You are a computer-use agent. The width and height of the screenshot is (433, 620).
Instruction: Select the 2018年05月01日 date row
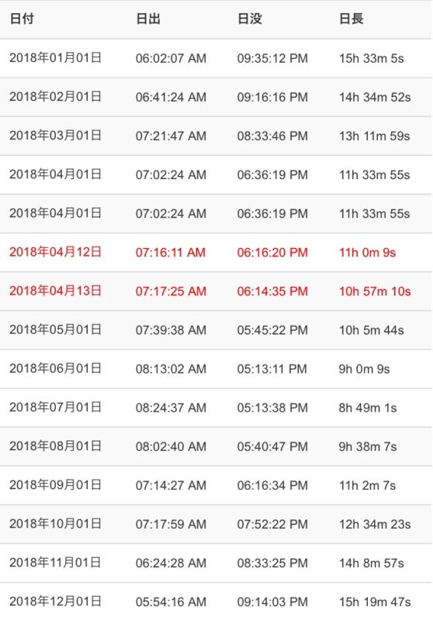[x=216, y=330]
